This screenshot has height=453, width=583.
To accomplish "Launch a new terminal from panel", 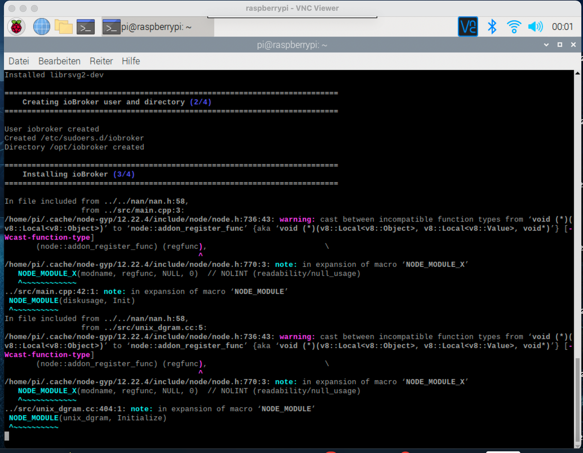I will 86,27.
